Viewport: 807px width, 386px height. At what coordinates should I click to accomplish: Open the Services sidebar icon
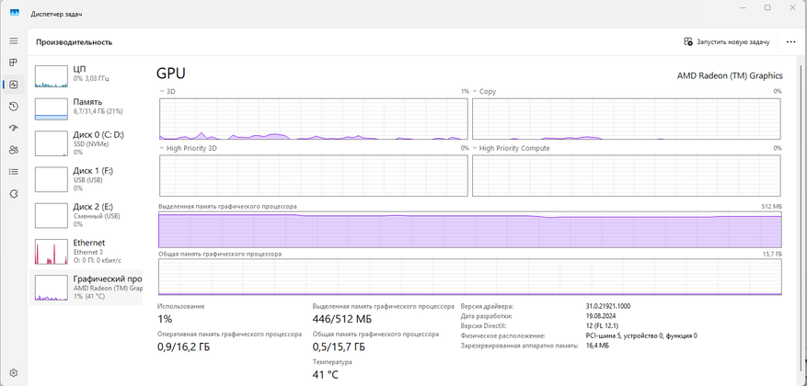(x=14, y=194)
